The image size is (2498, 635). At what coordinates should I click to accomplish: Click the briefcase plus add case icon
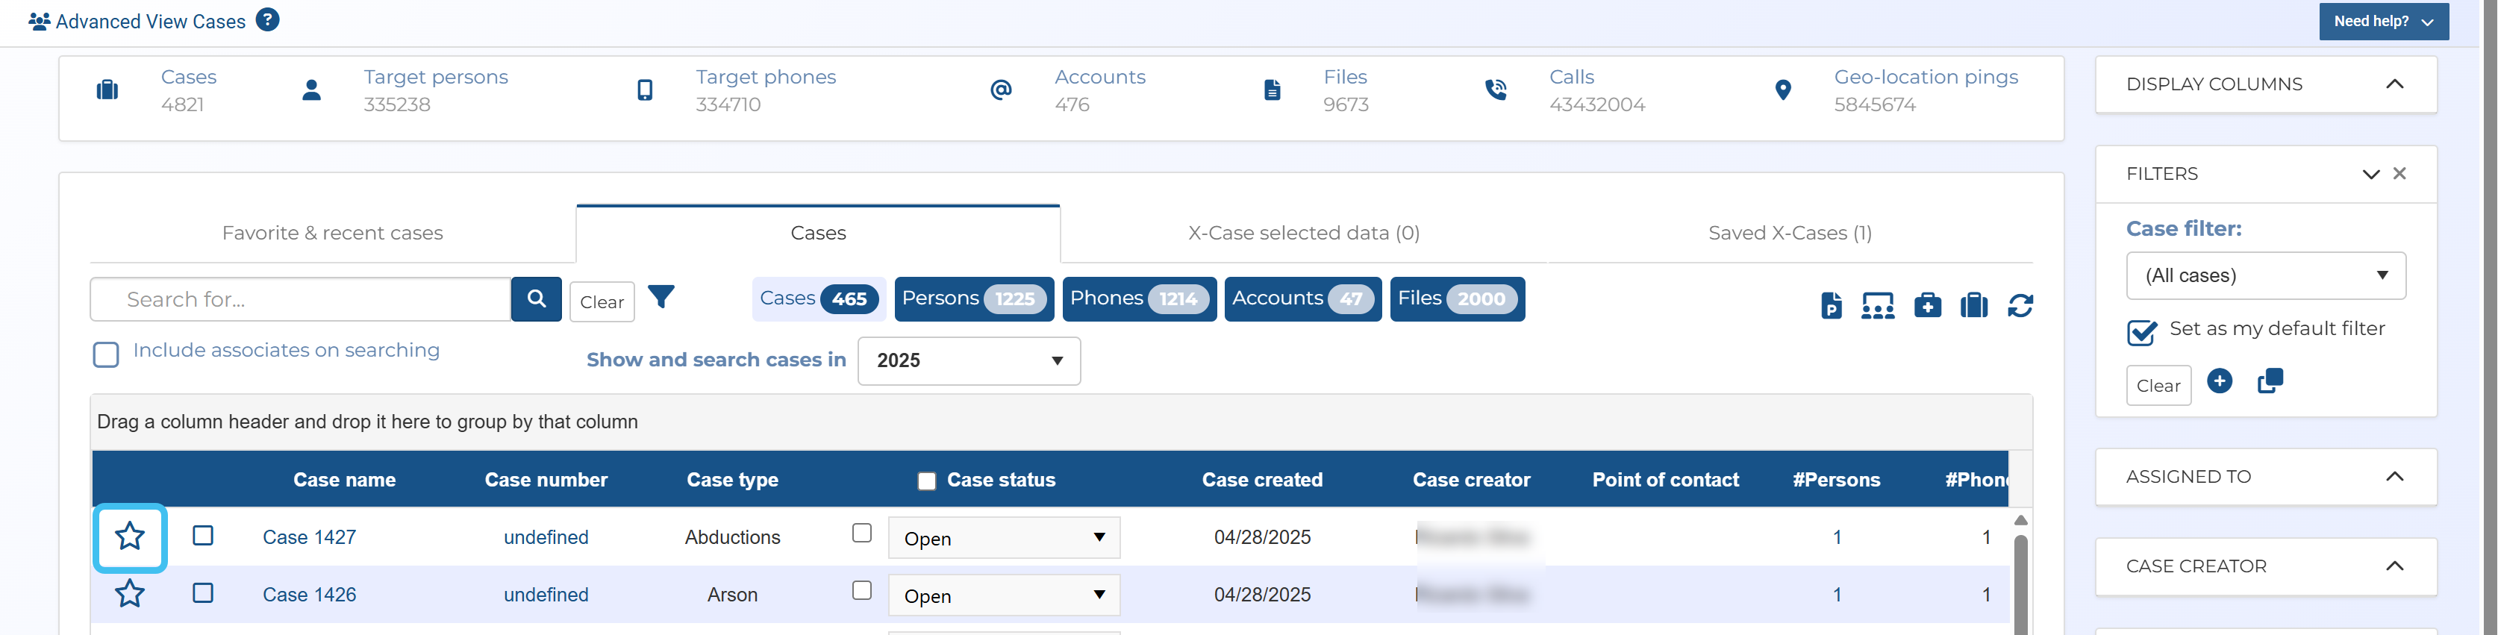(1927, 307)
